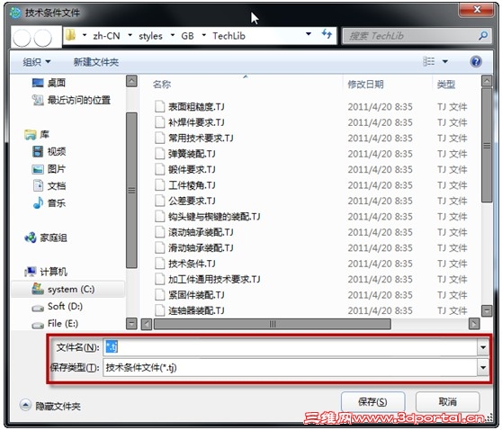Expand the GB breadcrumb arrow

(x=173, y=35)
